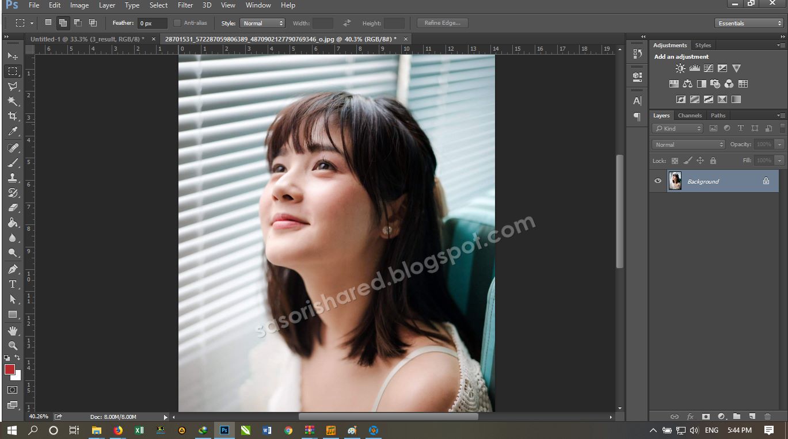Open the layer blend mode dropdown
Viewport: 788px width, 439px height.
688,144
